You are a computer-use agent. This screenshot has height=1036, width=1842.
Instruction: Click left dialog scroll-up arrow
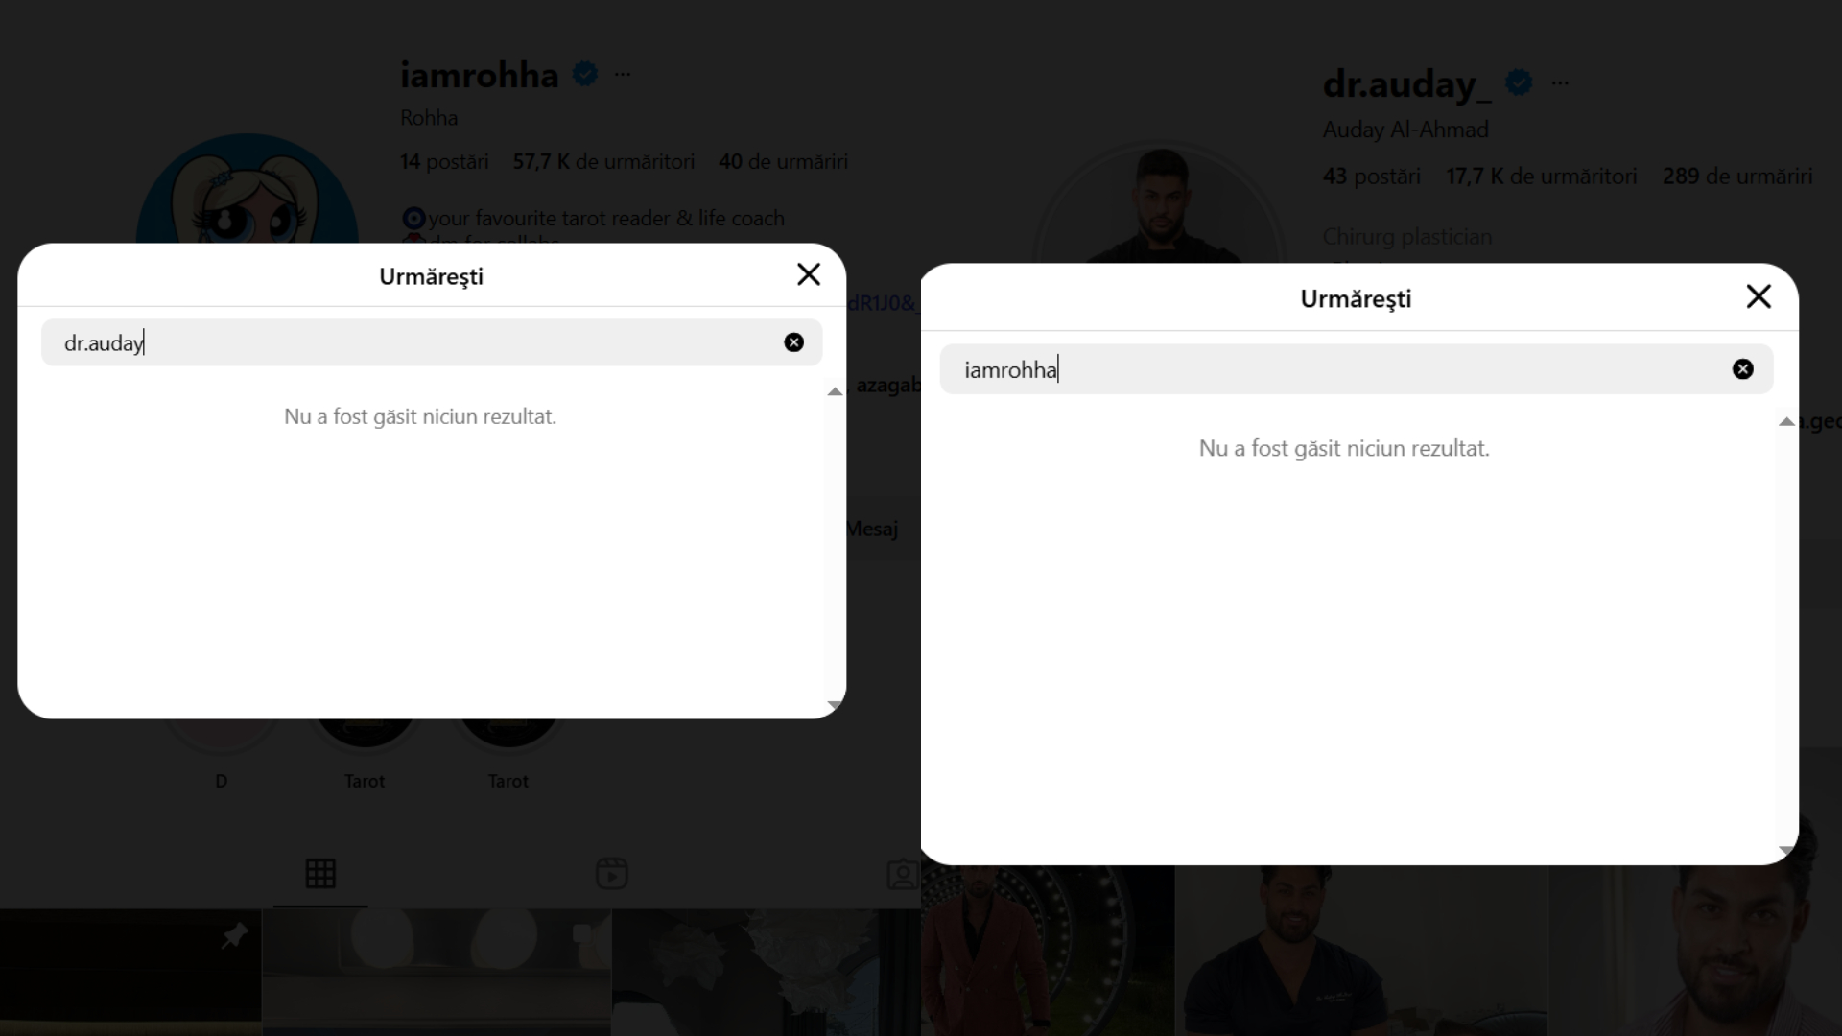pos(835,391)
